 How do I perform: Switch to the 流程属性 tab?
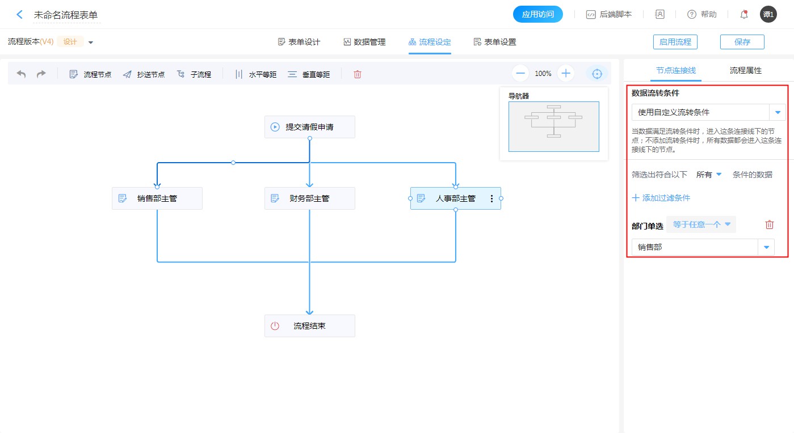click(745, 71)
